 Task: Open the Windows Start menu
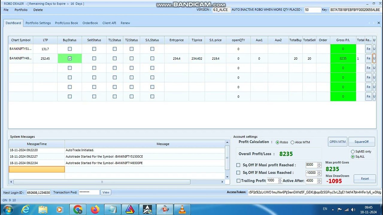click(8, 209)
